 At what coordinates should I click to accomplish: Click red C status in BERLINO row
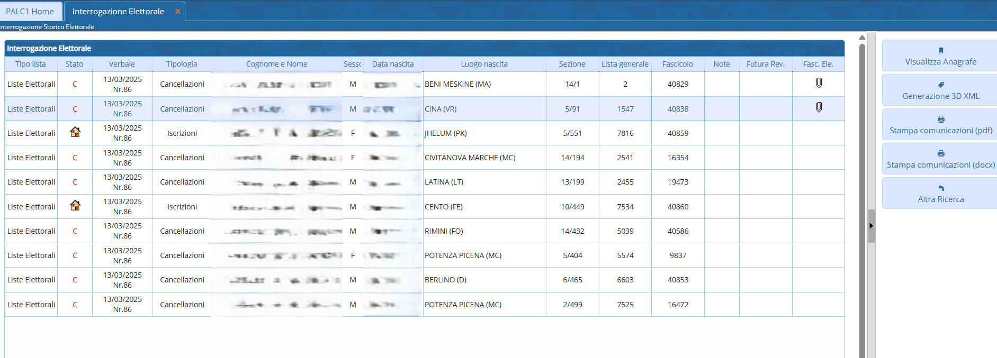click(75, 280)
